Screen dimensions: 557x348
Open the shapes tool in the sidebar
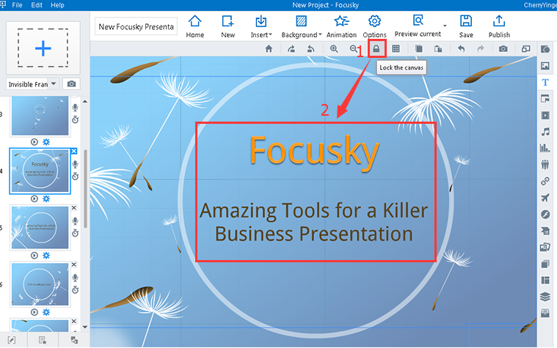click(545, 49)
